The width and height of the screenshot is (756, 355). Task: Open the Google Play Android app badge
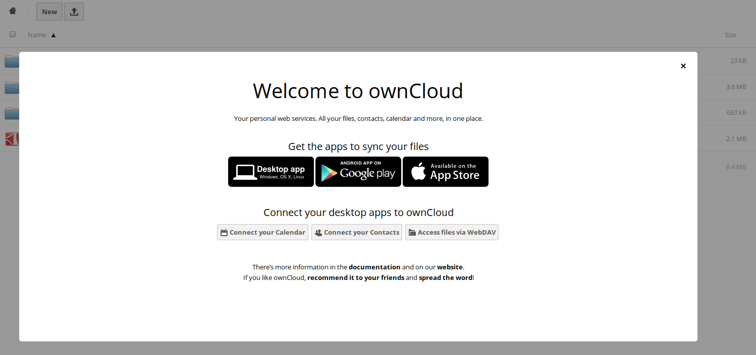(358, 172)
